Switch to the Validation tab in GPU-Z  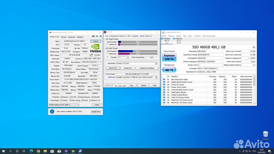point(80,37)
